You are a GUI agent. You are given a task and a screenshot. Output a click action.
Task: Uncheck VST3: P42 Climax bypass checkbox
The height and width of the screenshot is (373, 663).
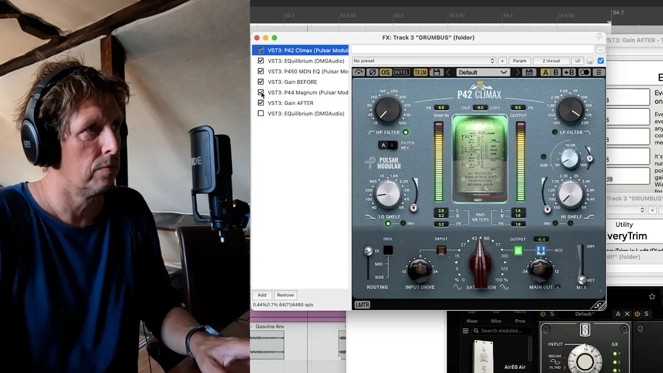pyautogui.click(x=261, y=50)
